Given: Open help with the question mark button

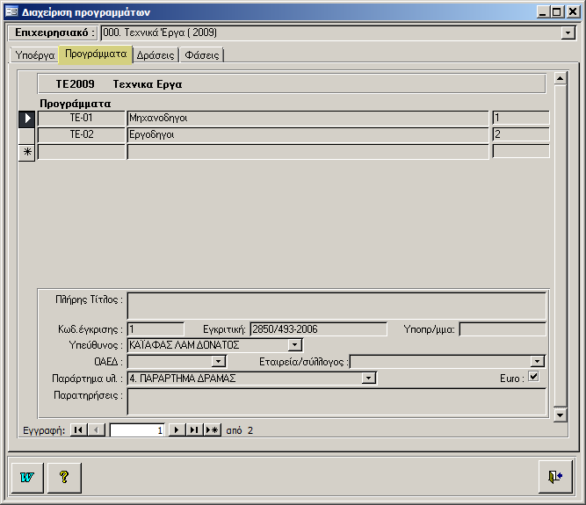Looking at the screenshot, I should tap(64, 477).
